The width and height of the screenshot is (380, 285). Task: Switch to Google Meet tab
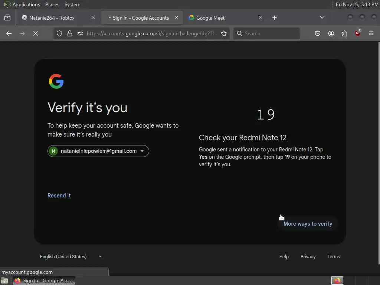pyautogui.click(x=225, y=18)
